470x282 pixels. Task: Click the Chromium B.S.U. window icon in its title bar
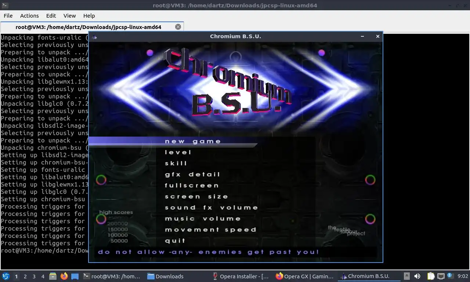click(x=94, y=36)
